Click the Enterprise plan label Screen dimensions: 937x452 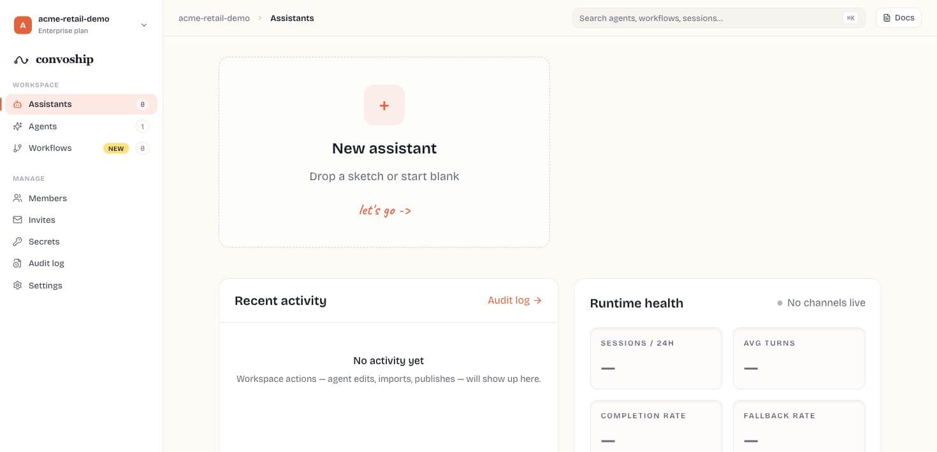coord(63,31)
